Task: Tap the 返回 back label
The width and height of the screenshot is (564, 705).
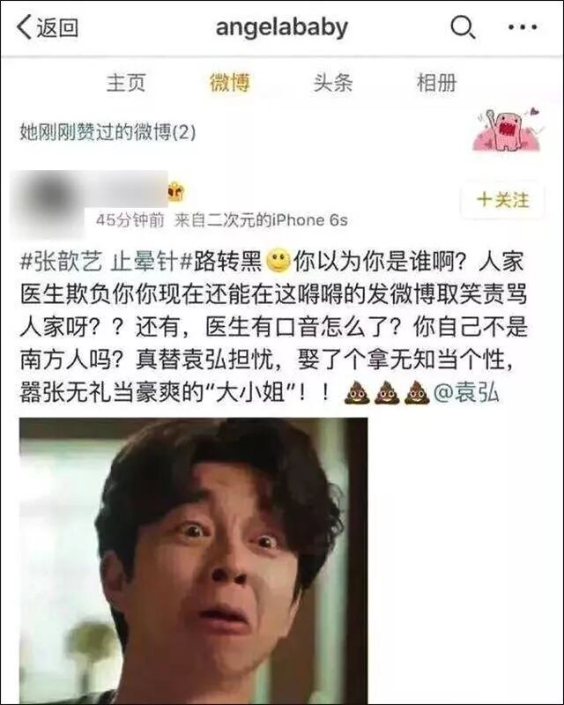Action: 57,27
